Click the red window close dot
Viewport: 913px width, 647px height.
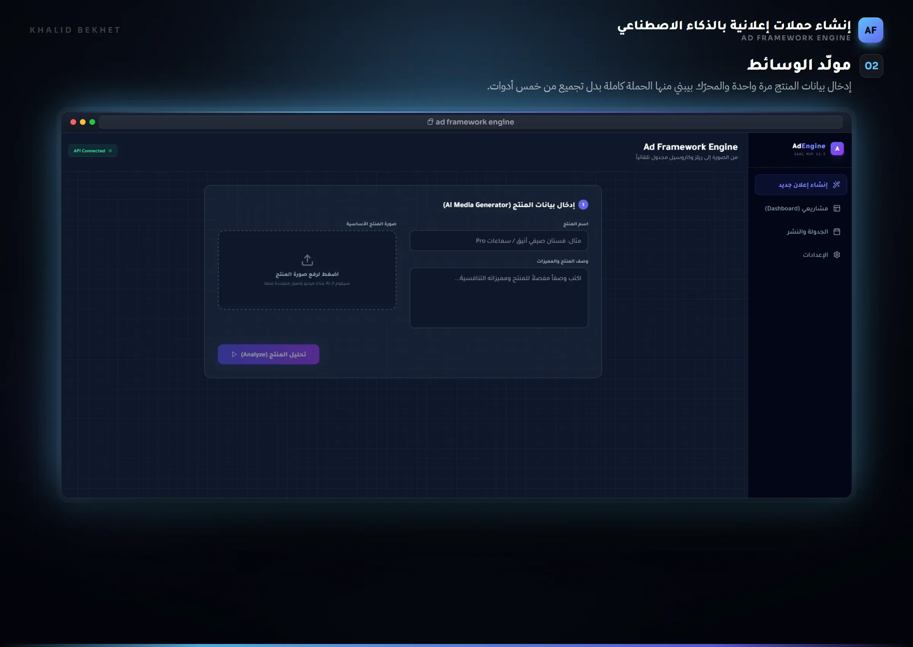[73, 122]
